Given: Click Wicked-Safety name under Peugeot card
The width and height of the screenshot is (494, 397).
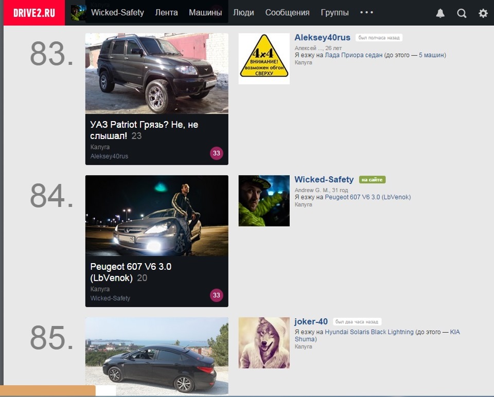Looking at the screenshot, I should point(110,298).
